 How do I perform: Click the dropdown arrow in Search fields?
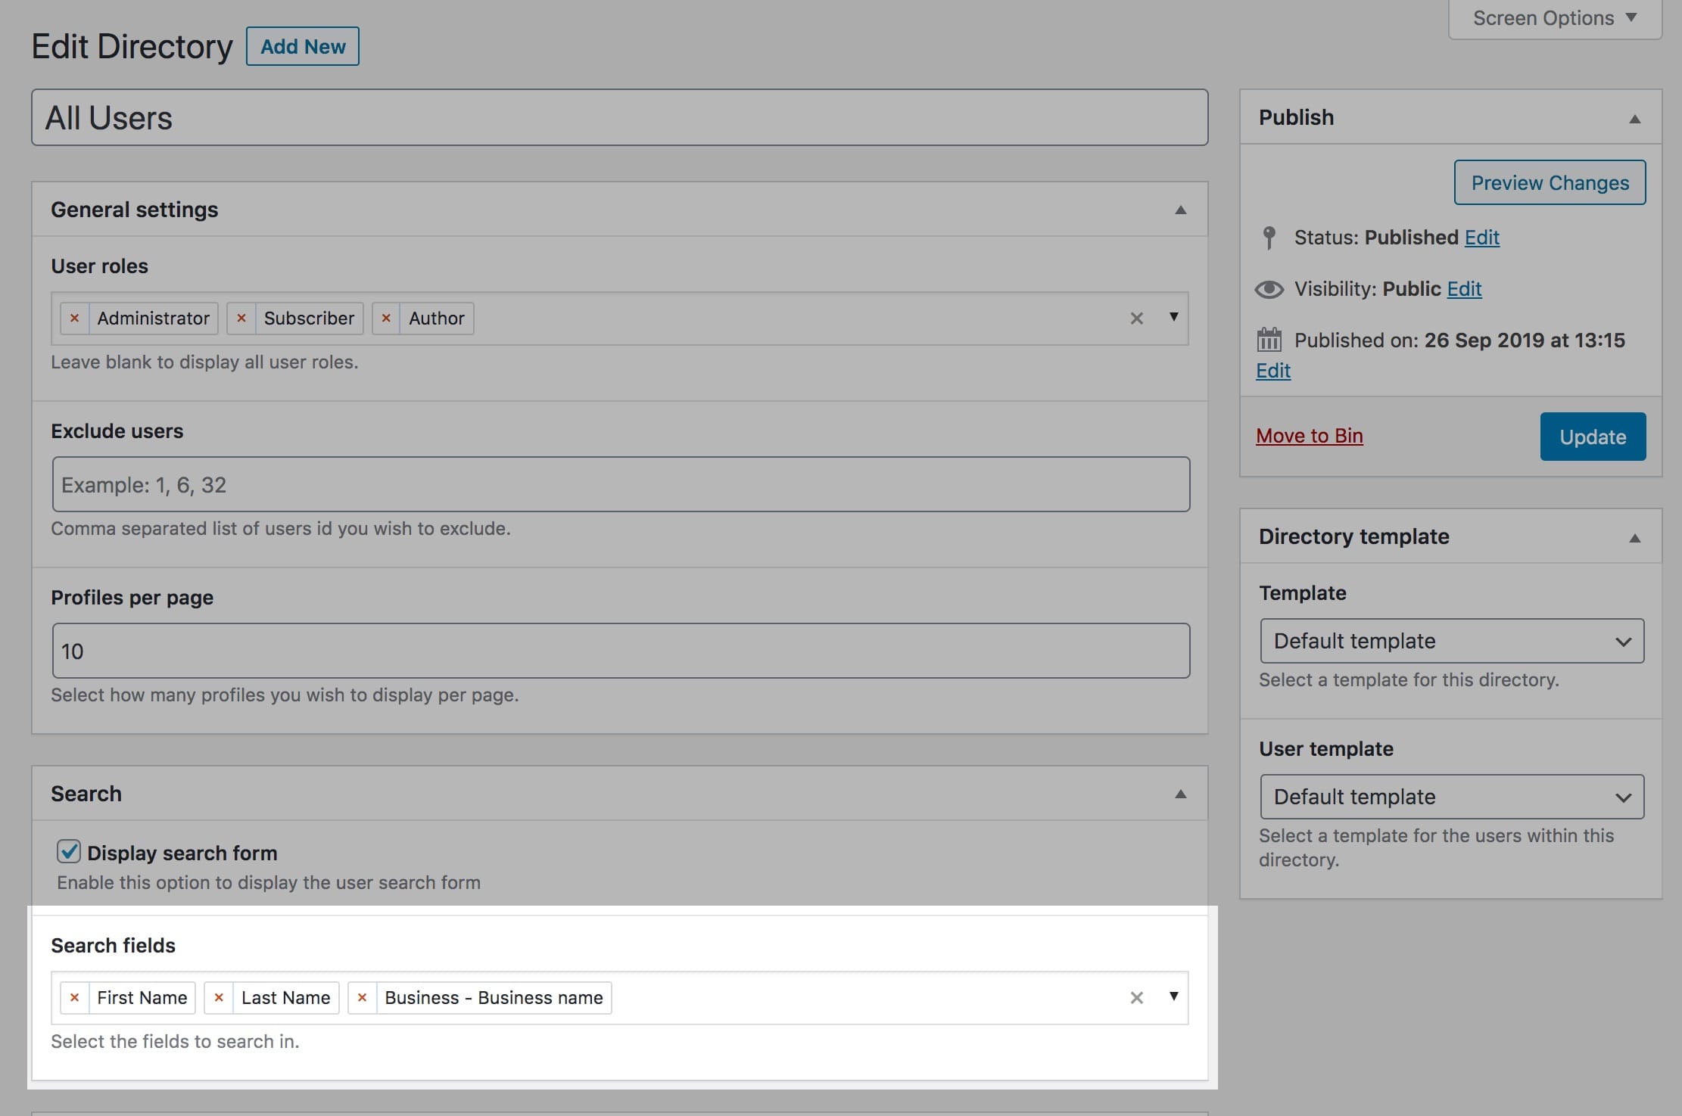pos(1173,996)
